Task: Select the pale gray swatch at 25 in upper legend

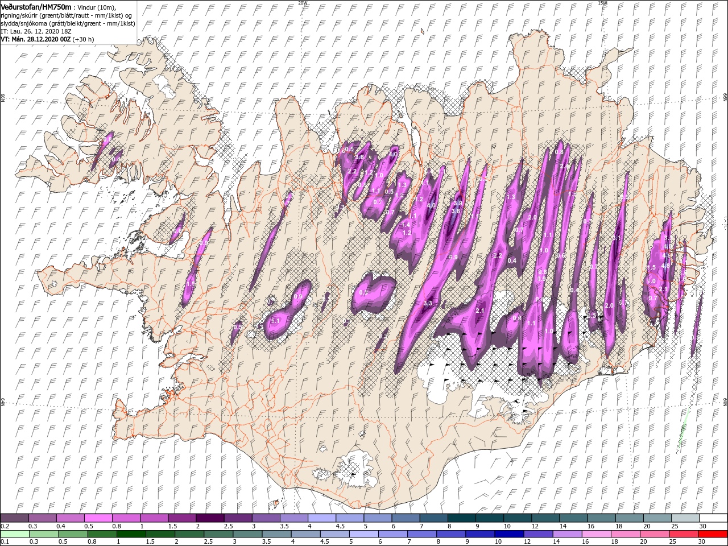Action: point(684,518)
